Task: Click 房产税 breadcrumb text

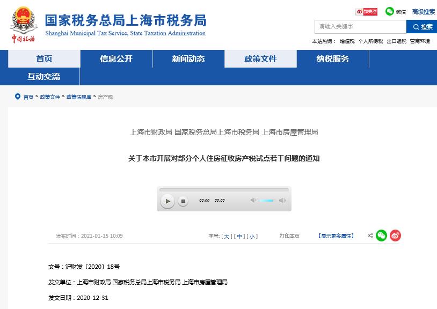Action: point(105,97)
